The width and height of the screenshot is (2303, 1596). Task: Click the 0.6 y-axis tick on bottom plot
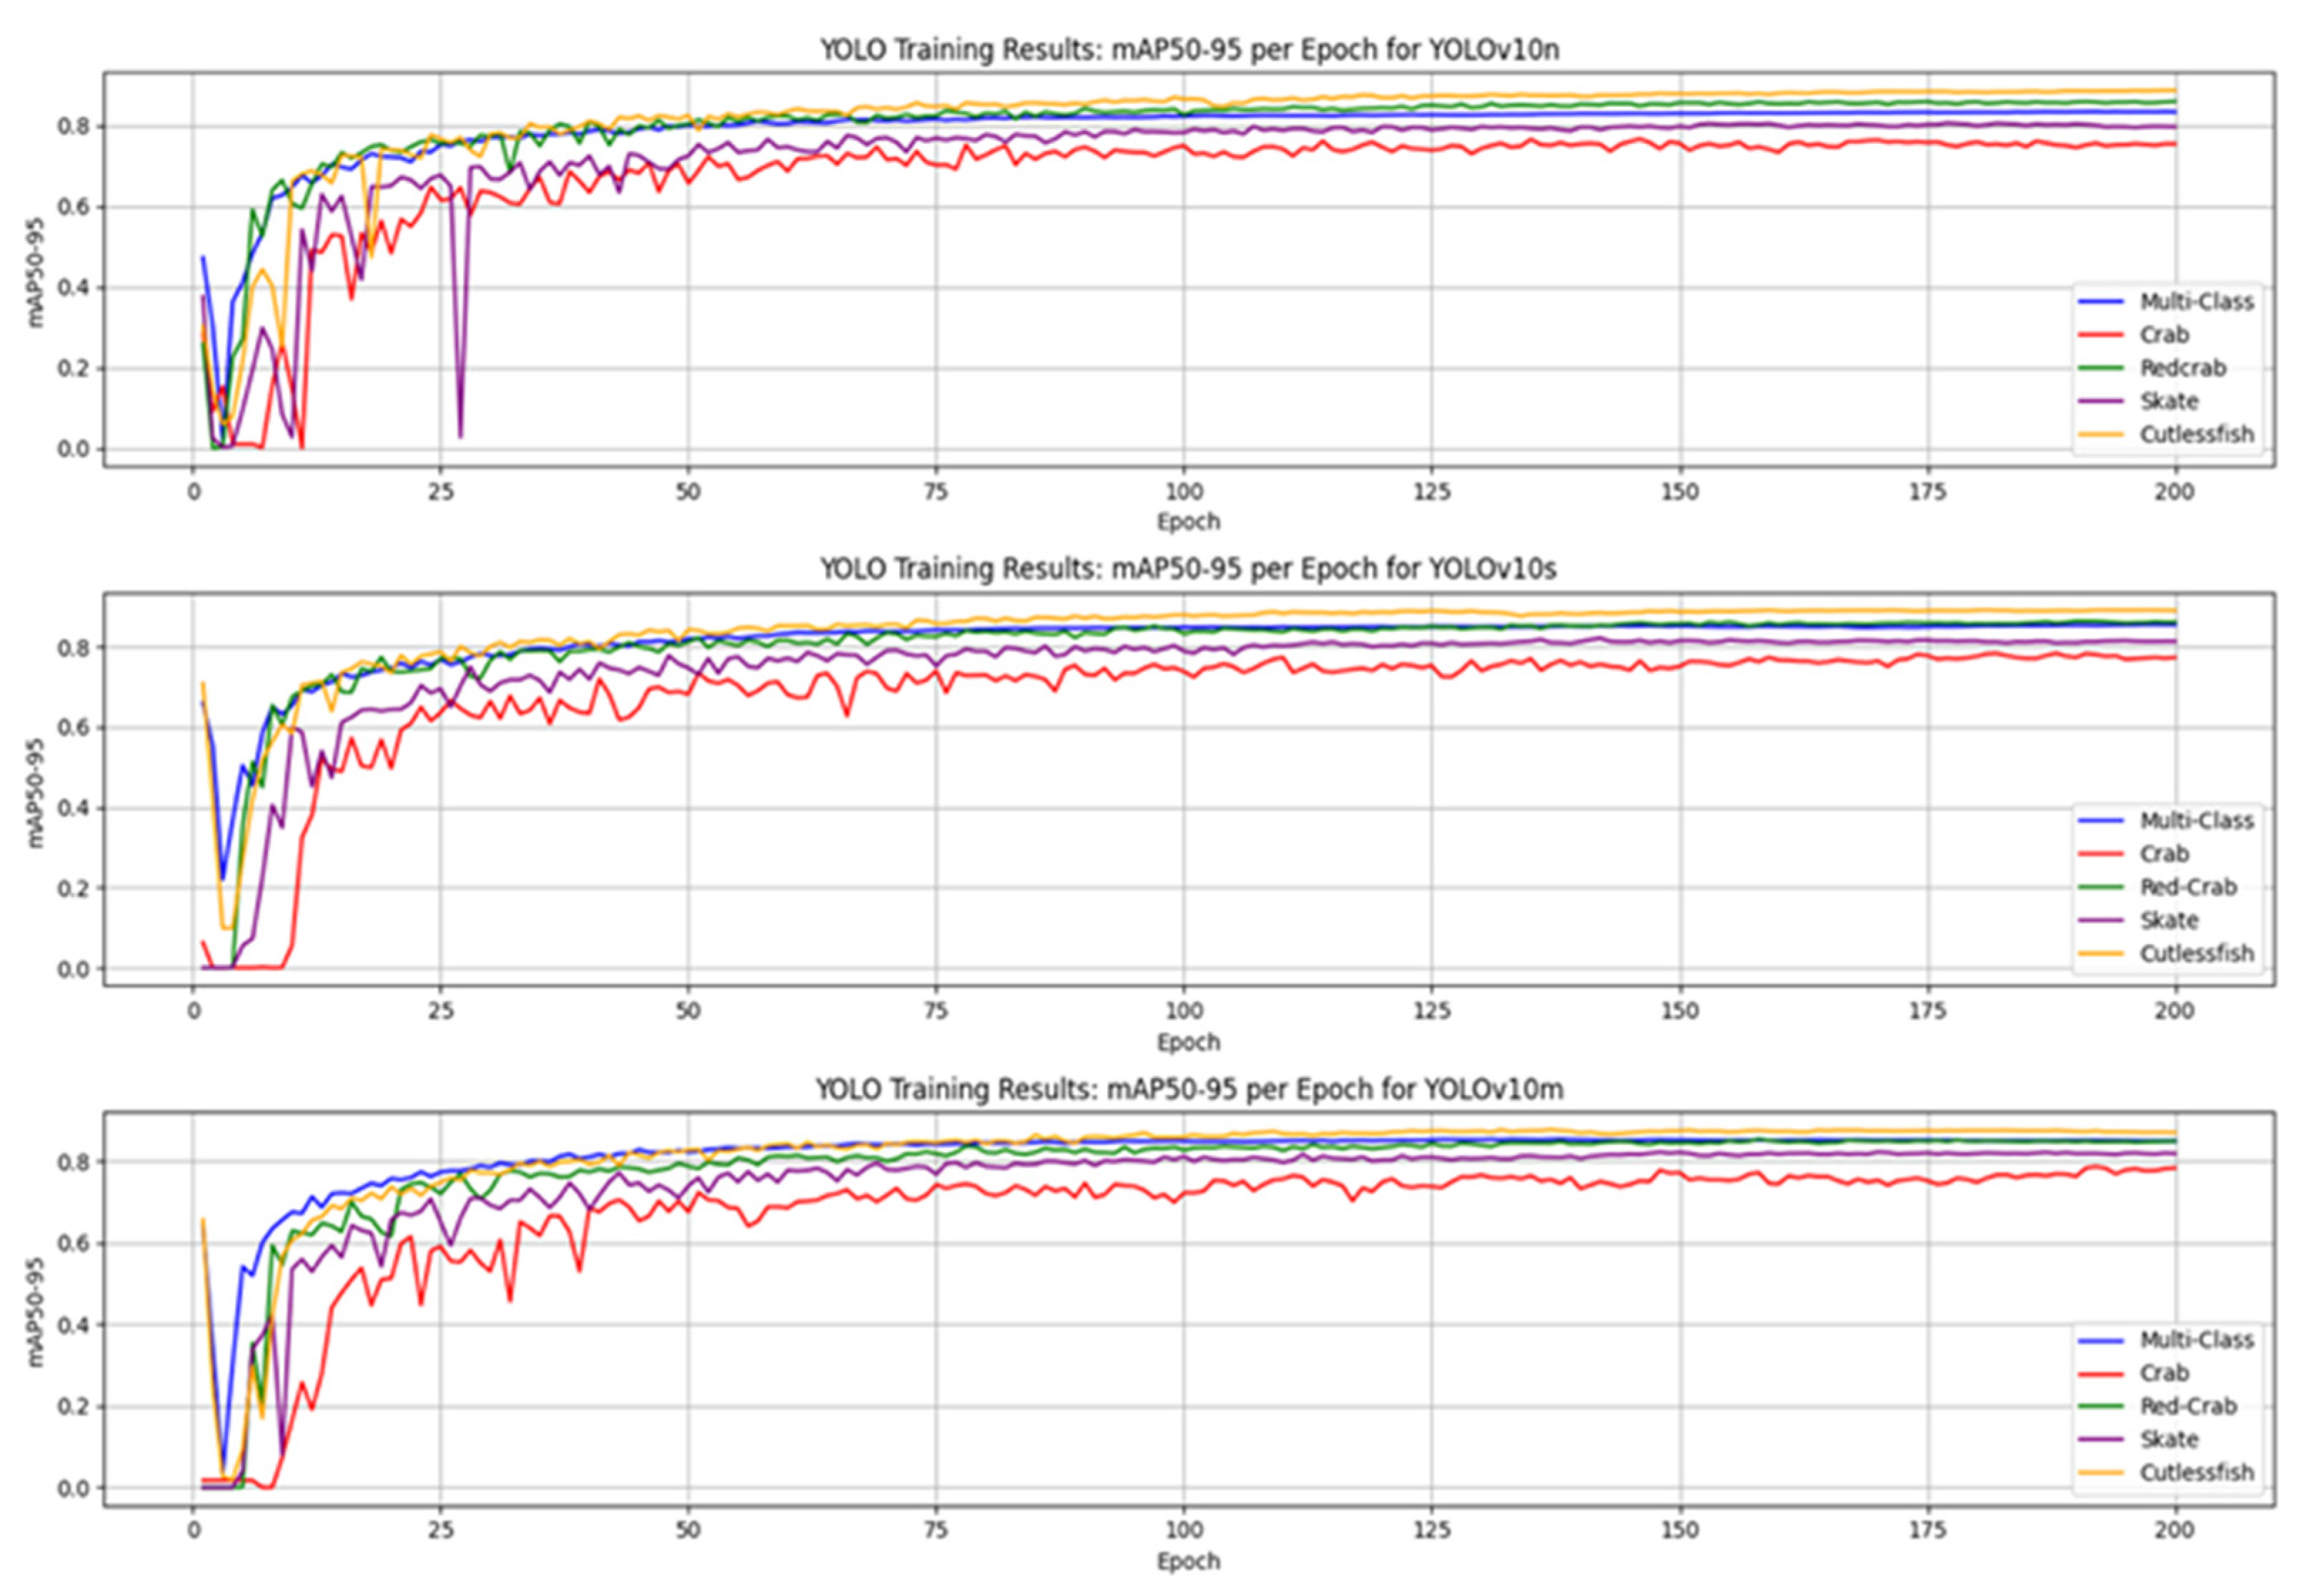[73, 1243]
